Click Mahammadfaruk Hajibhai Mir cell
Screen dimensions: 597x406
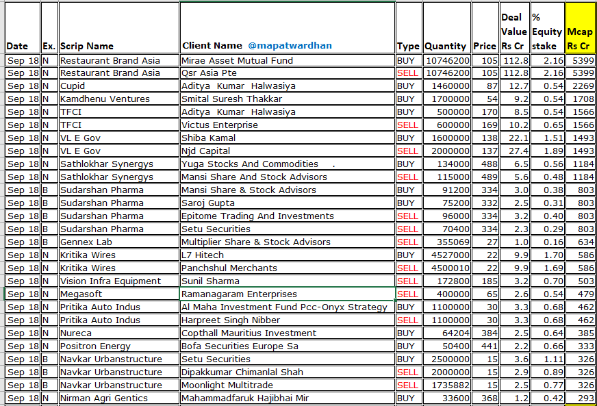pos(288,398)
